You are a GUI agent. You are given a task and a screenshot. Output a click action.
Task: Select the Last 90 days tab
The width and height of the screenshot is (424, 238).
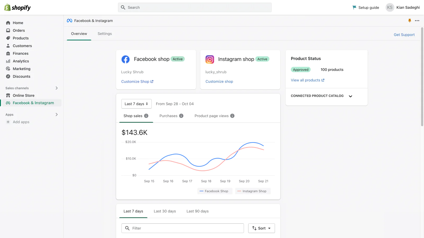(198, 211)
